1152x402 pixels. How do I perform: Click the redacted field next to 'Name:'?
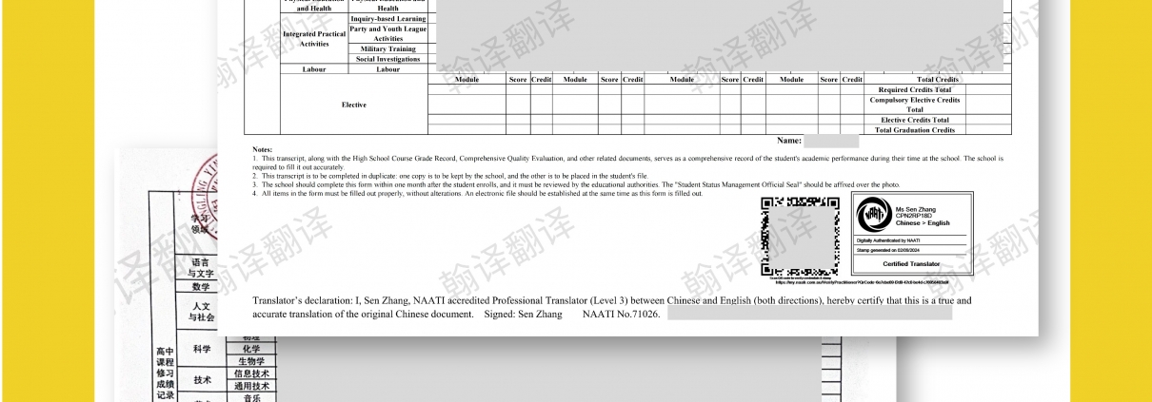pyautogui.click(x=830, y=141)
